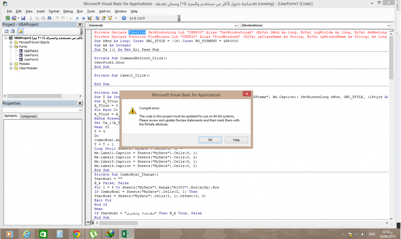The width and height of the screenshot is (401, 239).
Task: Click OK in the compile error dialog
Action: (x=210, y=140)
